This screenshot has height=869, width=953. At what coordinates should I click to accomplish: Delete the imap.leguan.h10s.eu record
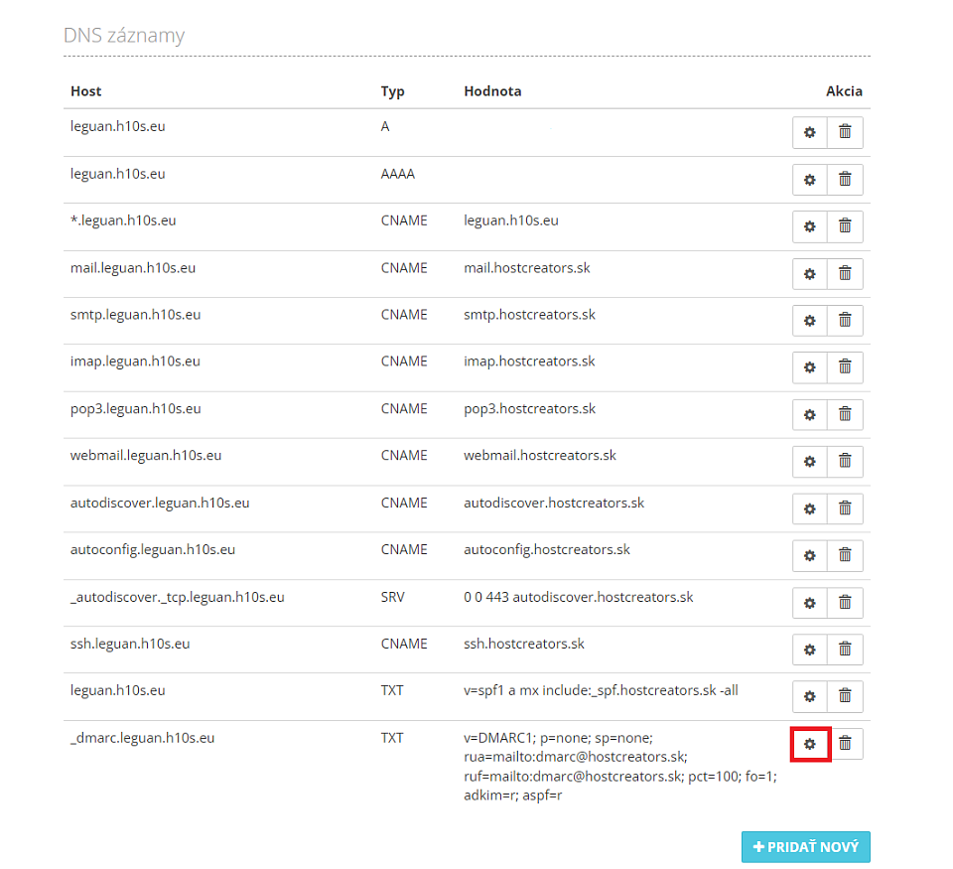[x=845, y=367]
